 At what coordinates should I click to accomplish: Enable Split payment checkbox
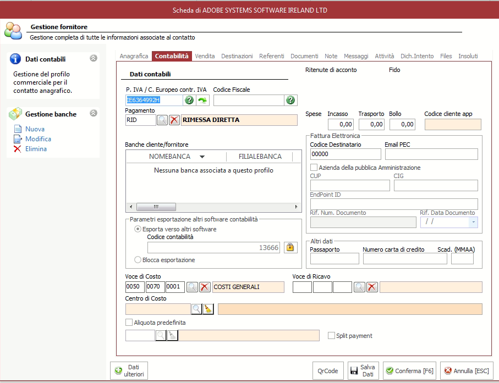331,336
